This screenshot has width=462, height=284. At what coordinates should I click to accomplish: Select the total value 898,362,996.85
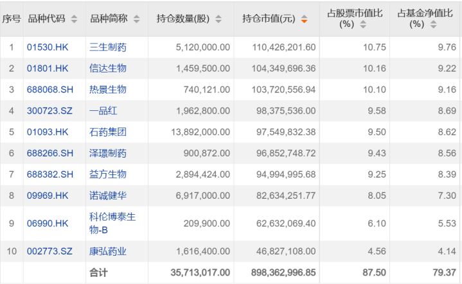tap(283, 272)
